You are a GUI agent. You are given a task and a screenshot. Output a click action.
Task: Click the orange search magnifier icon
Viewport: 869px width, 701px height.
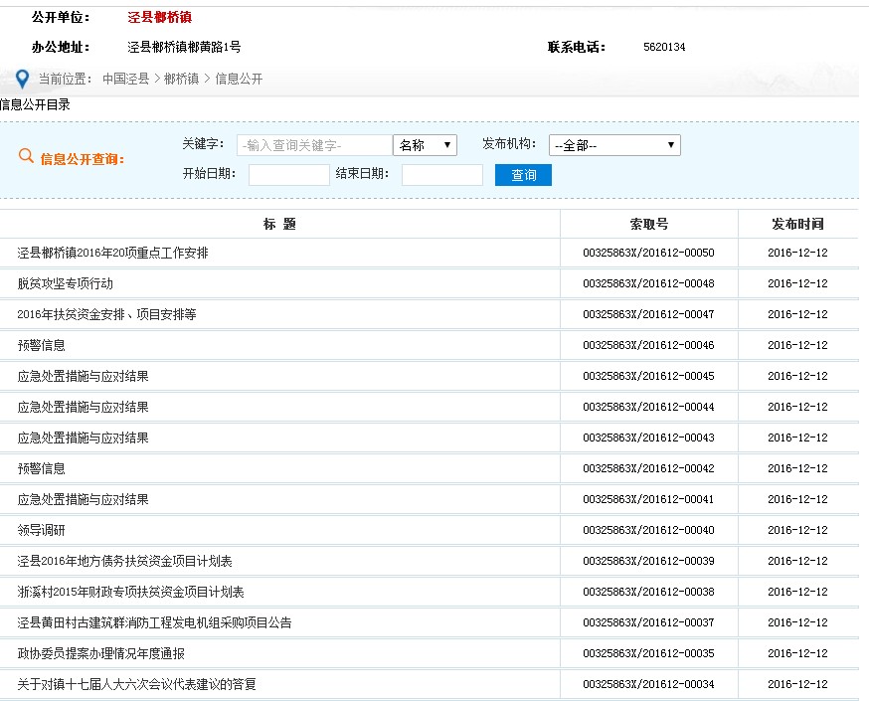26,156
